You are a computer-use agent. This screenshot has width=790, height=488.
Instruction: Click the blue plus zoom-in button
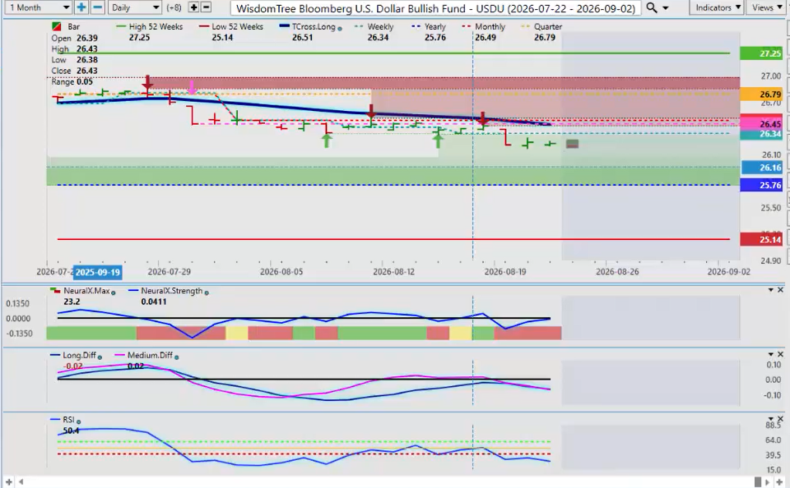coord(81,7)
